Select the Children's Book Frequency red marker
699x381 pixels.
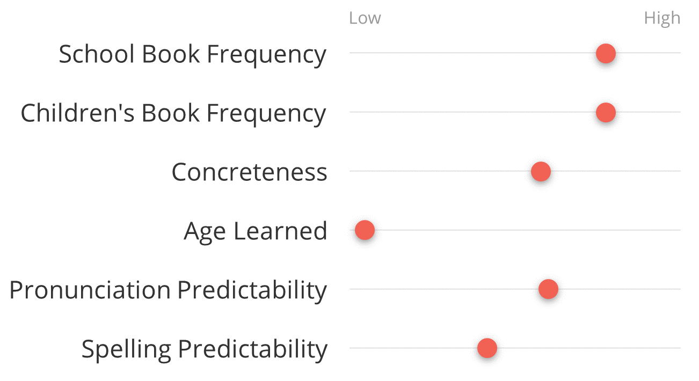[x=606, y=112]
